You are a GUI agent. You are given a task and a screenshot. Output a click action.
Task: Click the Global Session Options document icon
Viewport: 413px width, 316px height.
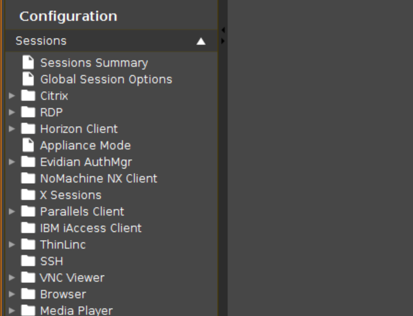28,79
